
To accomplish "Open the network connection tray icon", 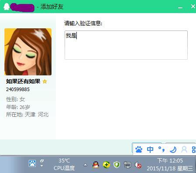I will tap(127, 165).
